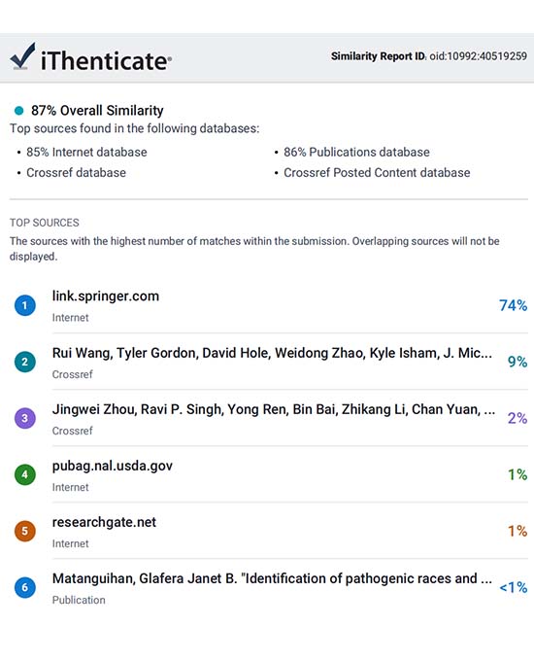Click the 2% match percentage
534x661 pixels.
click(x=517, y=418)
